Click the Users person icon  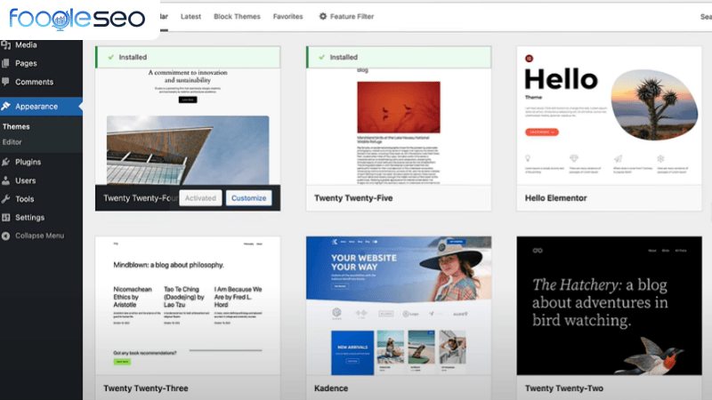pyautogui.click(x=5, y=180)
